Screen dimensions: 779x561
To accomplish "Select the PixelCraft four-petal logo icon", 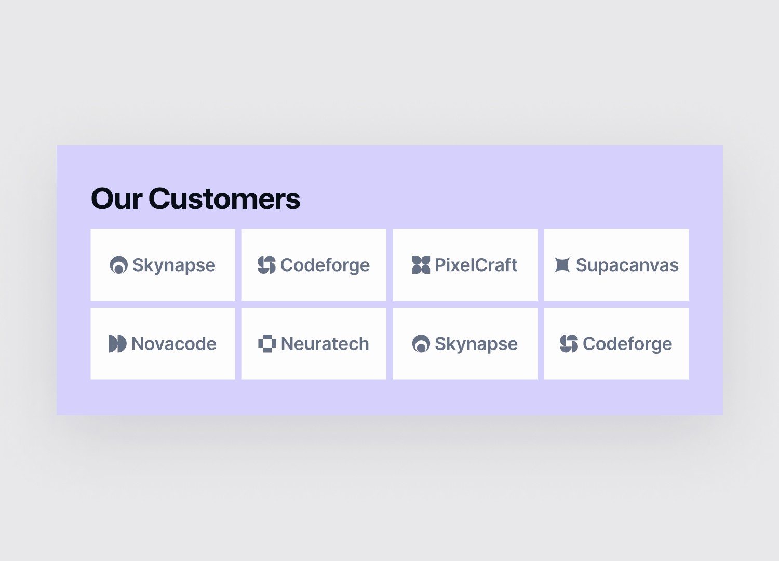I will pyautogui.click(x=421, y=265).
